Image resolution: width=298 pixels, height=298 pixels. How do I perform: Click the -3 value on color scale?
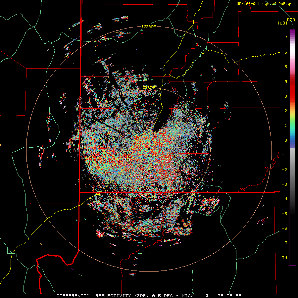(x=284, y=184)
